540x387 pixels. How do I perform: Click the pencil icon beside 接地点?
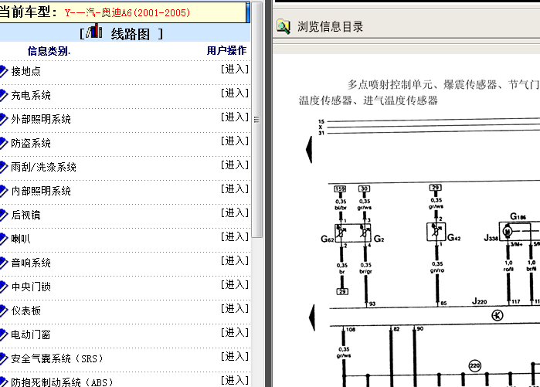3,71
